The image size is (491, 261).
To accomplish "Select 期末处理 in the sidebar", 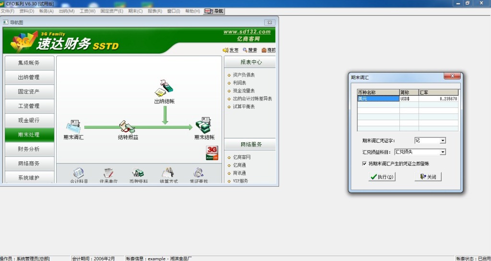I will (29, 135).
